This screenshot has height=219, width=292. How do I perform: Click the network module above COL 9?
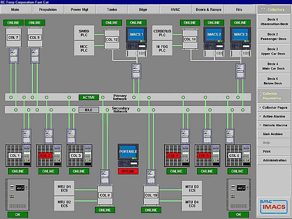[105, 177]
